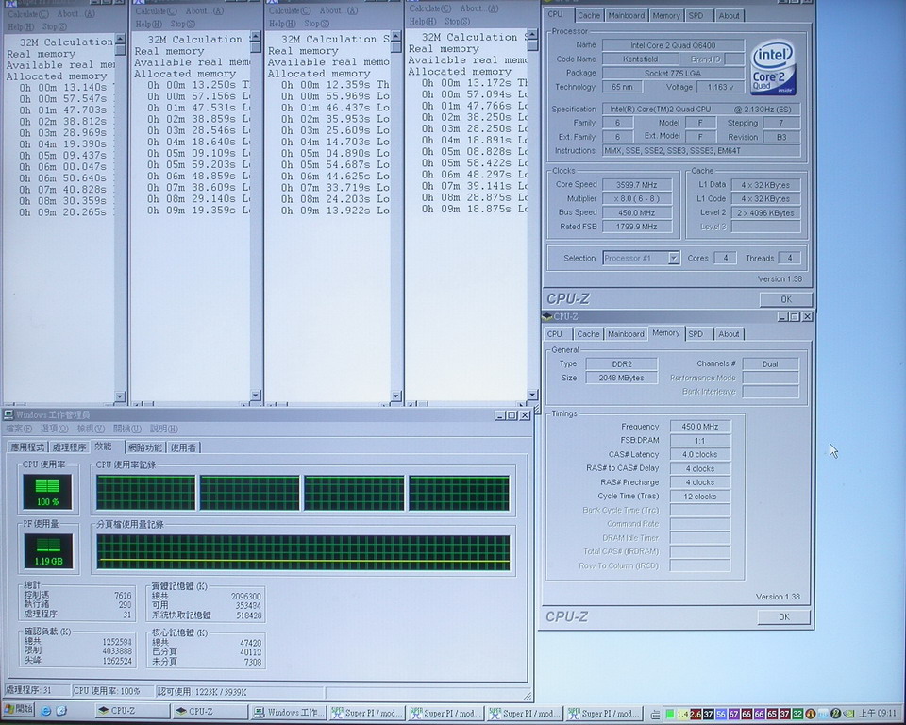Open the Windows Start menu
This screenshot has width=906, height=725.
point(19,709)
